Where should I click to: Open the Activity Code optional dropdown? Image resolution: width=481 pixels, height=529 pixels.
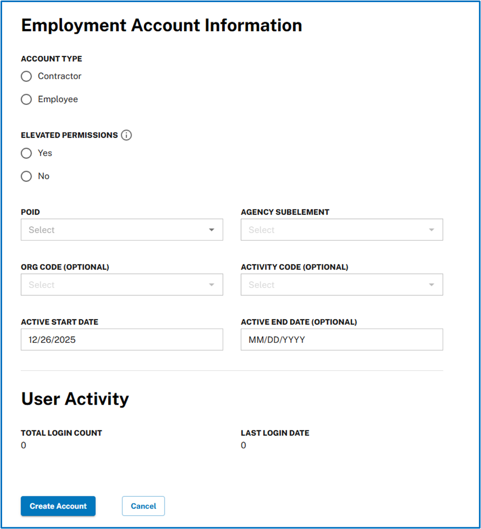pyautogui.click(x=342, y=284)
